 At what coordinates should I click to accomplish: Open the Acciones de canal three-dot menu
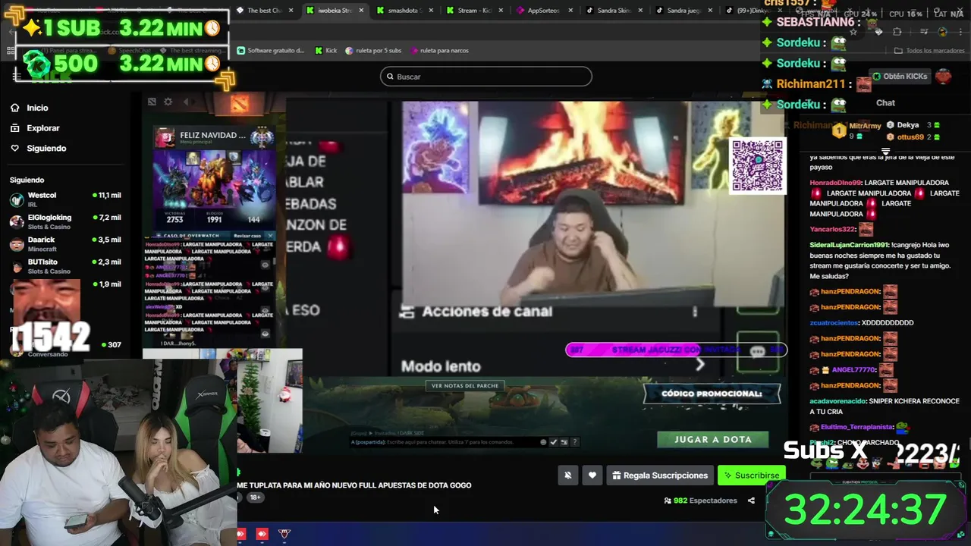(x=695, y=312)
